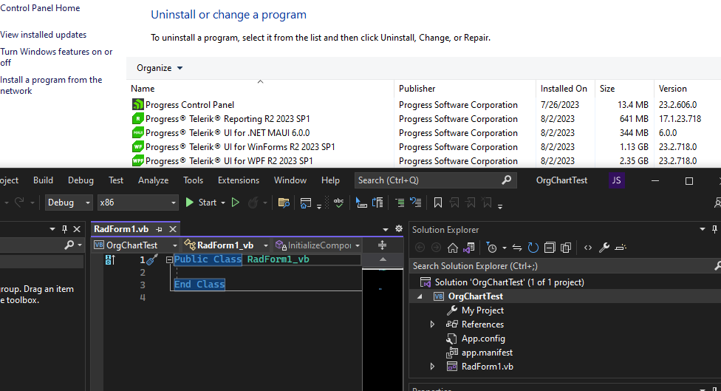Open the Debug configuration dropdown

point(69,203)
